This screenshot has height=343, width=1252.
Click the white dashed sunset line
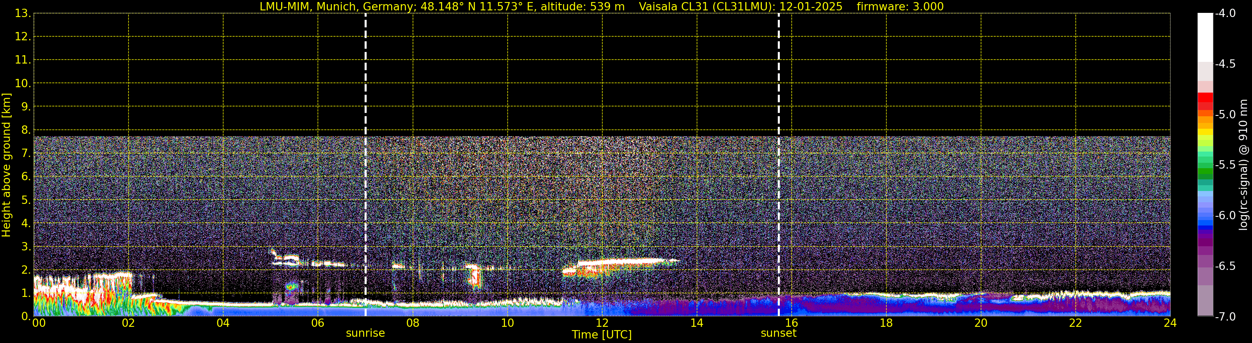click(x=779, y=165)
